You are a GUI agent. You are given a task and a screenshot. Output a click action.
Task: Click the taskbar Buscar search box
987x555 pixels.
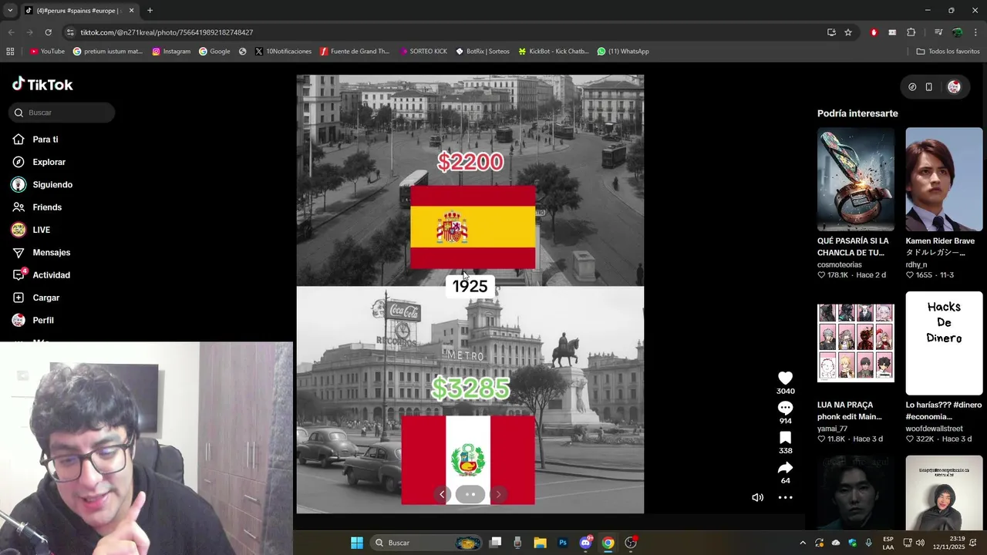coord(426,543)
